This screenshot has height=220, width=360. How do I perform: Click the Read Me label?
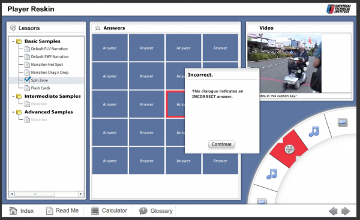click(67, 210)
